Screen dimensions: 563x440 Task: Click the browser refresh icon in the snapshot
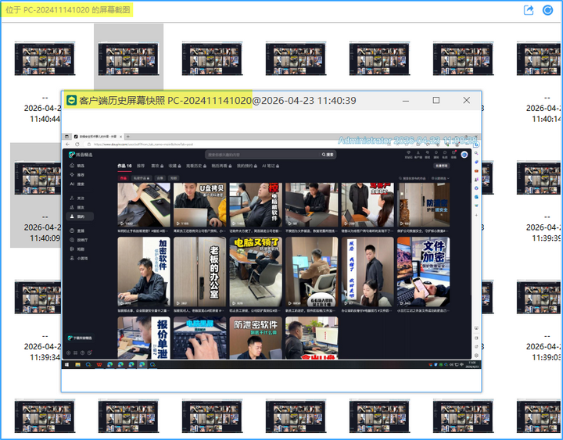click(x=77, y=145)
